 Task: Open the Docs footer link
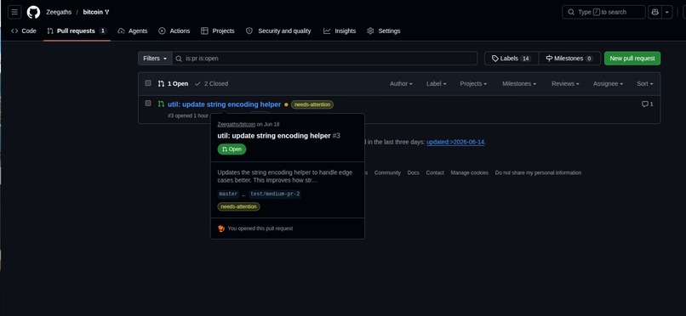413,172
